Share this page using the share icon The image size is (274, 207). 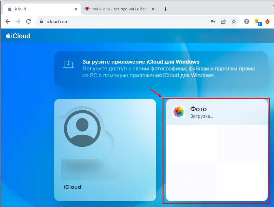click(x=223, y=21)
